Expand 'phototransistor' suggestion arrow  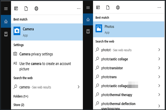159,68
